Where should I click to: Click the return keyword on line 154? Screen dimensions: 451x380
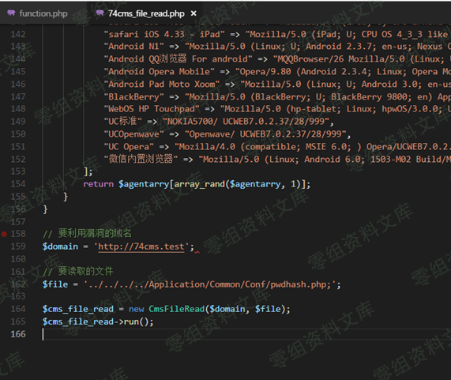click(99, 184)
